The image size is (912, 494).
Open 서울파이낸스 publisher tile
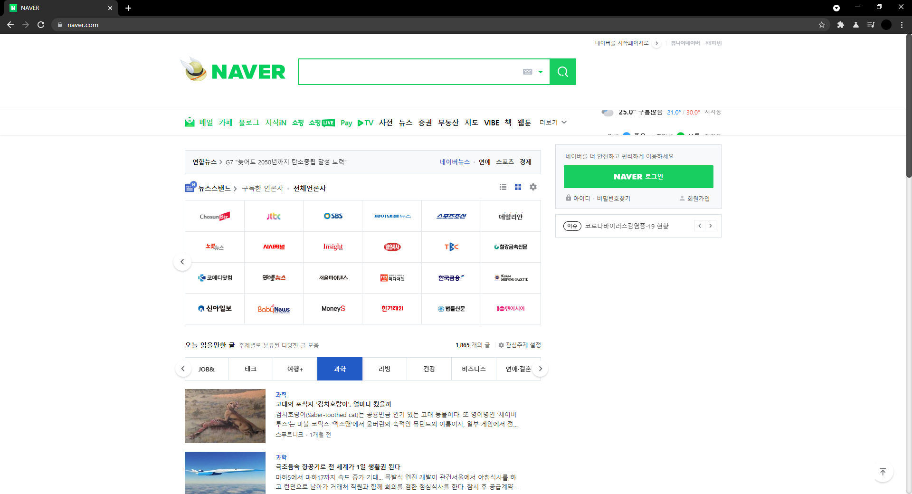pos(333,278)
